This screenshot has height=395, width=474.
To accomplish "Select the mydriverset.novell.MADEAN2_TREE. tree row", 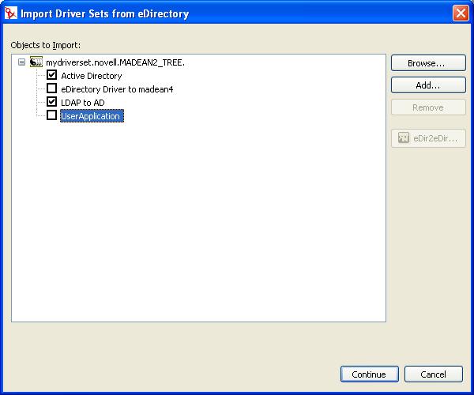I will [x=115, y=62].
